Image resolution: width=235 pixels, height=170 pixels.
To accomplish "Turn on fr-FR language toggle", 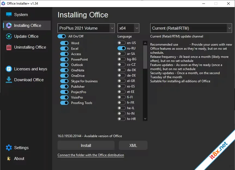I will [x=122, y=103].
